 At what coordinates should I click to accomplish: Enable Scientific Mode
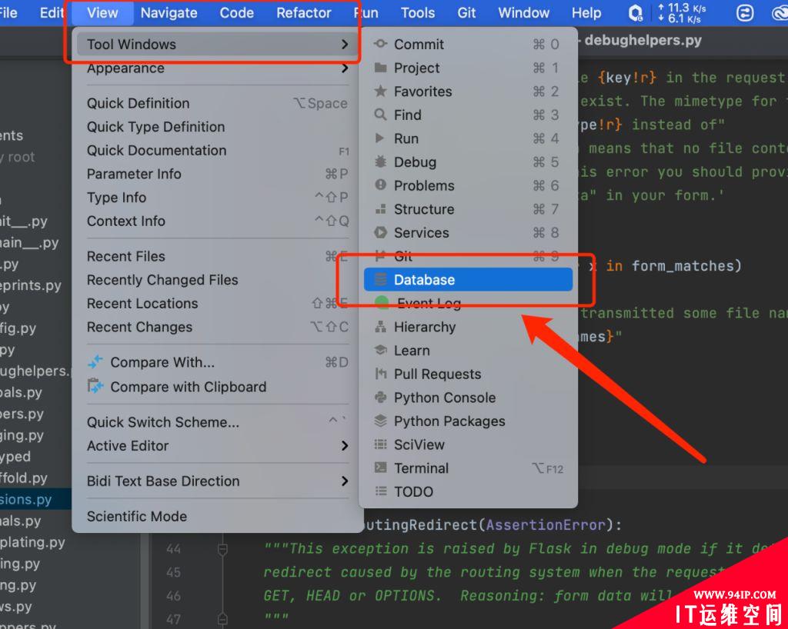pos(218,517)
